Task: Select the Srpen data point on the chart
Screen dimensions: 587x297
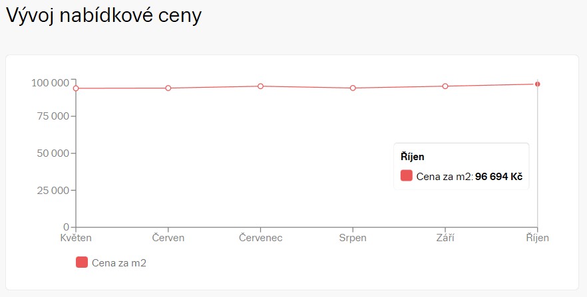Action: click(353, 88)
